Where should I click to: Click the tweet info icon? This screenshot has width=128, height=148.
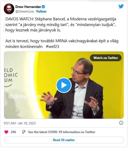click(121, 123)
